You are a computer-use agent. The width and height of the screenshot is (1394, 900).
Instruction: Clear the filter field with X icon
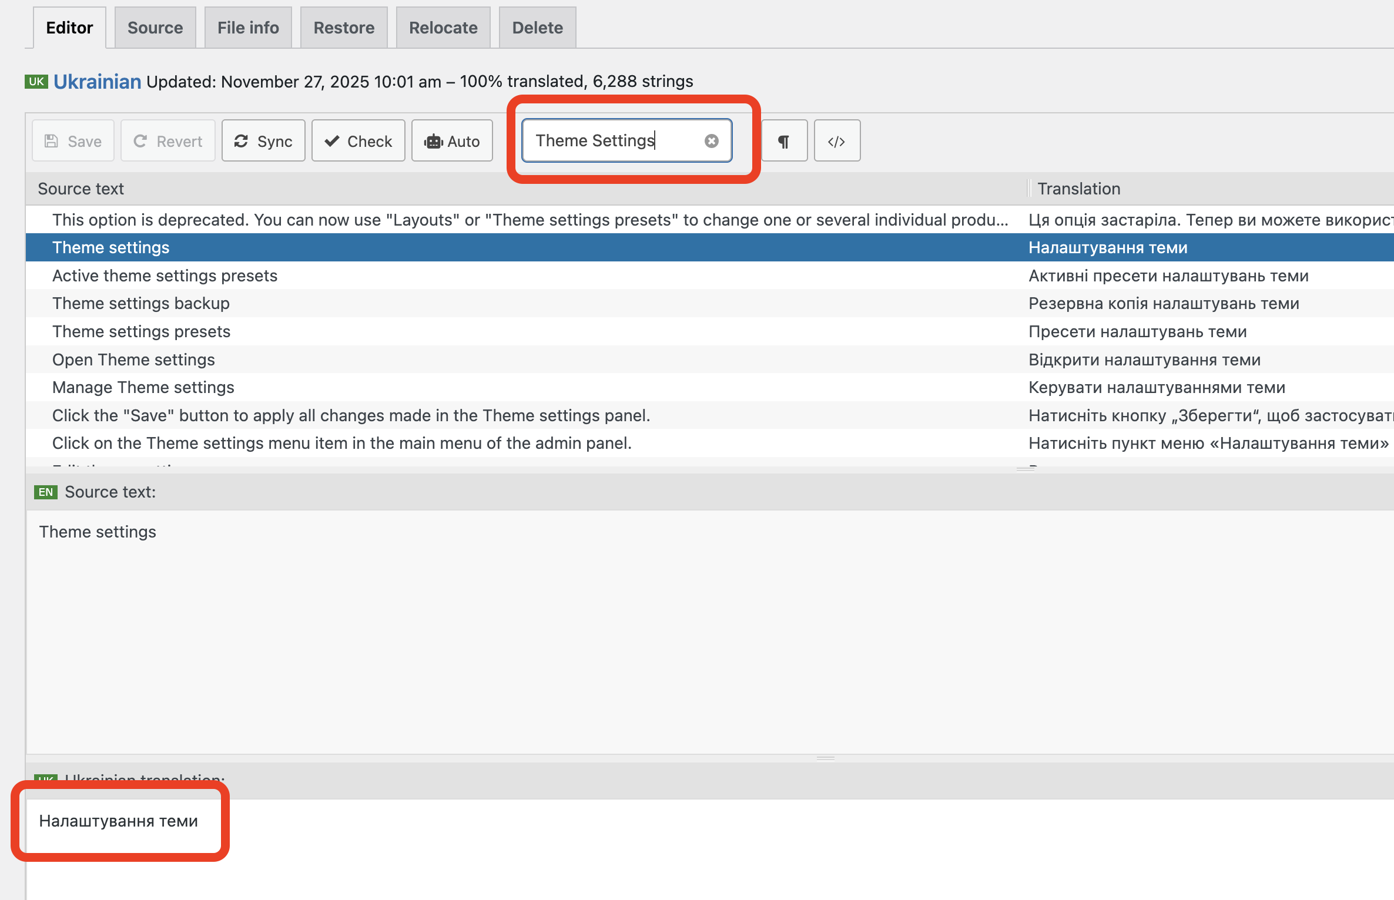click(711, 141)
